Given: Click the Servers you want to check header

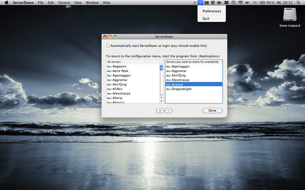Looking at the screenshot, I should tap(194, 62).
